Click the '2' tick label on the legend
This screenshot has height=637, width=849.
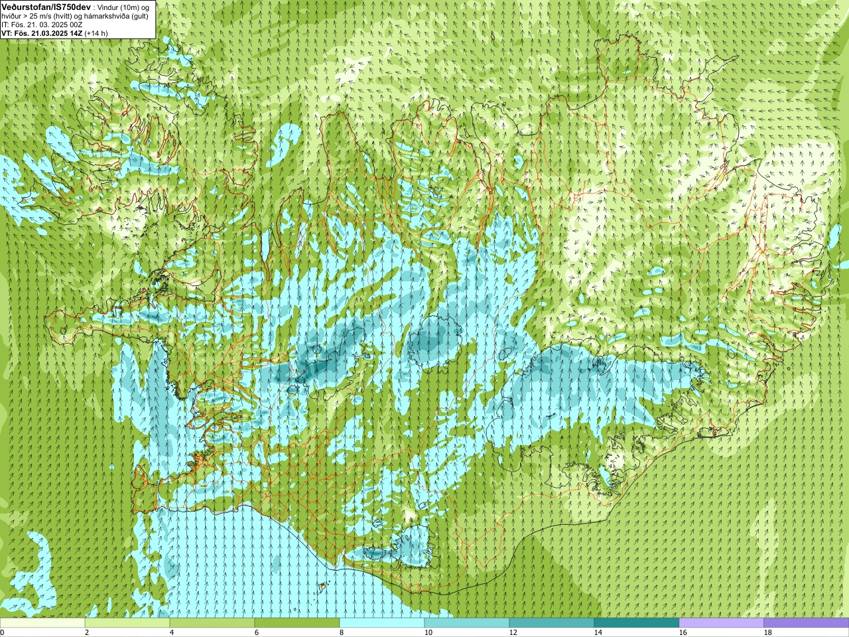point(87,632)
